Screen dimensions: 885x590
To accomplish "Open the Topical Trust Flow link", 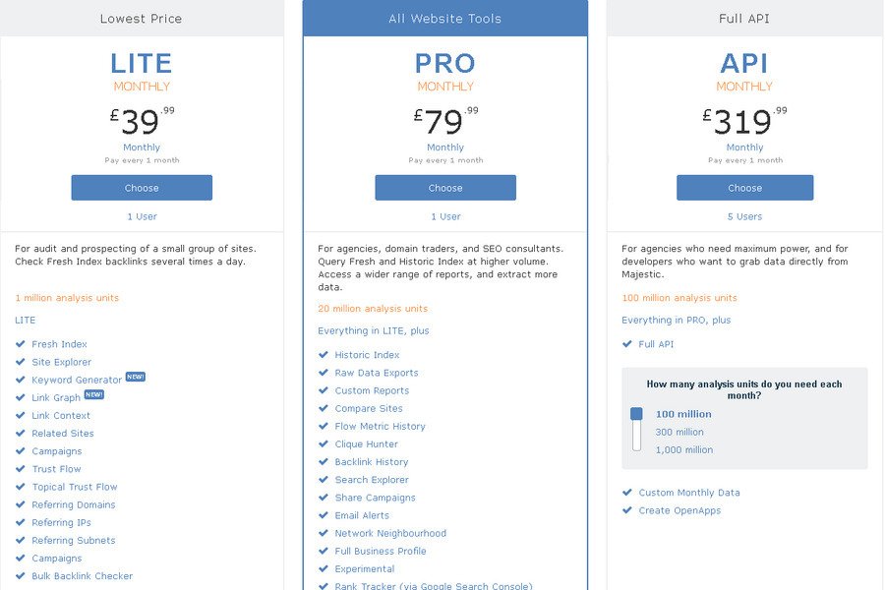I will coord(74,487).
